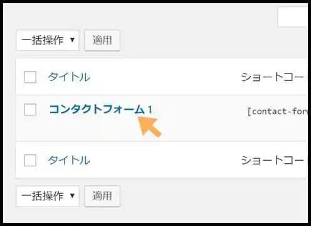Click the bottom 適用 apply button
The image size is (311, 226).
[102, 196]
